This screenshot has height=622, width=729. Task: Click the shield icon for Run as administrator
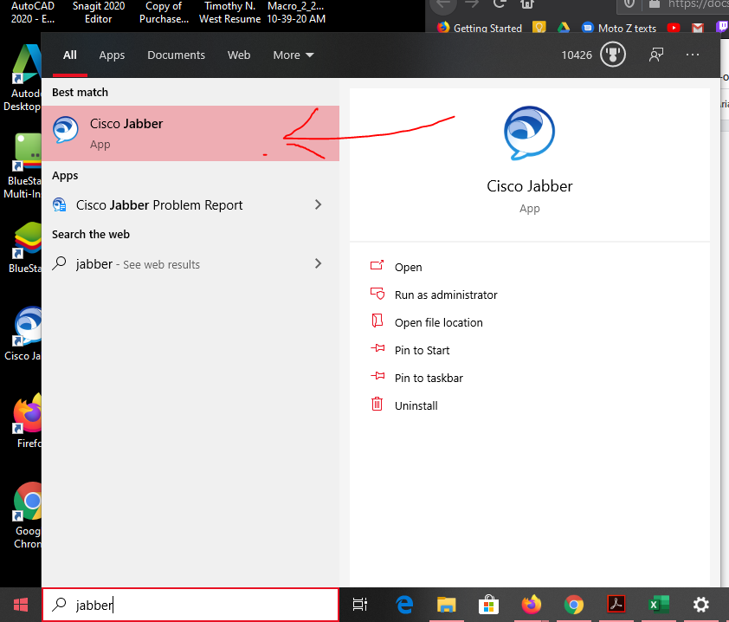377,294
